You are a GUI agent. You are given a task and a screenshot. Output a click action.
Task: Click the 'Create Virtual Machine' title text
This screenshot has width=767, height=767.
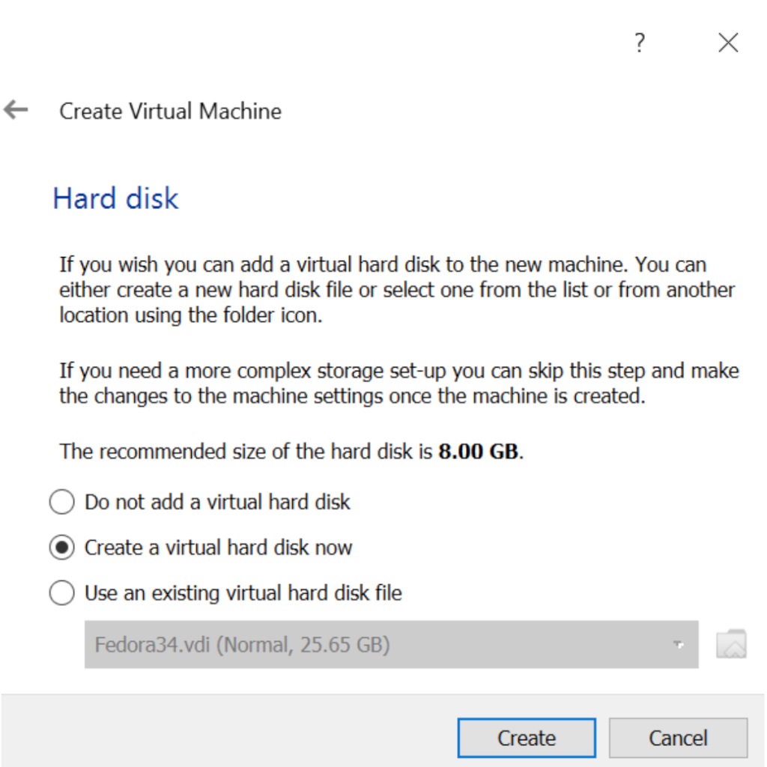pyautogui.click(x=171, y=112)
